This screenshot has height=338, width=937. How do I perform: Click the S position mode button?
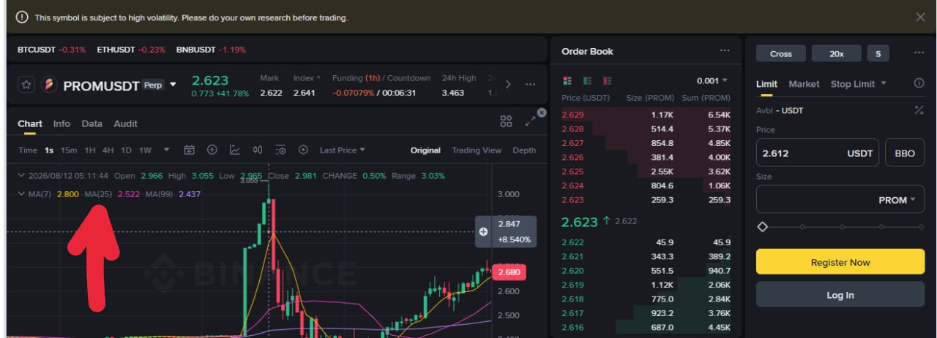[x=878, y=53]
